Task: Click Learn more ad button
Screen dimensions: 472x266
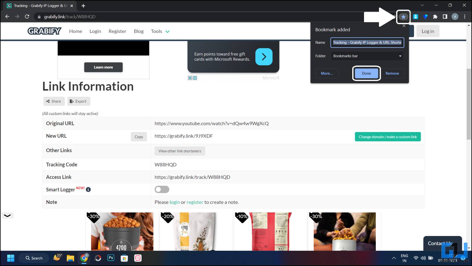Action: tap(103, 67)
